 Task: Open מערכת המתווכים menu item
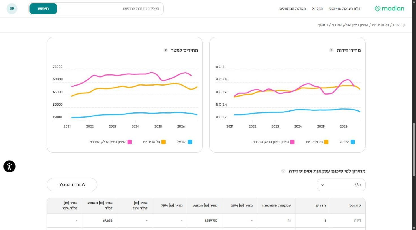(x=293, y=8)
